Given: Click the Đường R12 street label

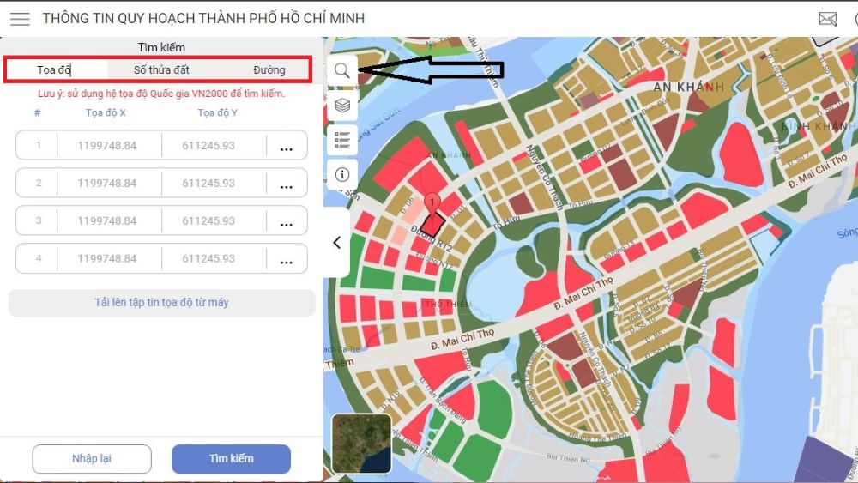Looking at the screenshot, I should click(432, 239).
